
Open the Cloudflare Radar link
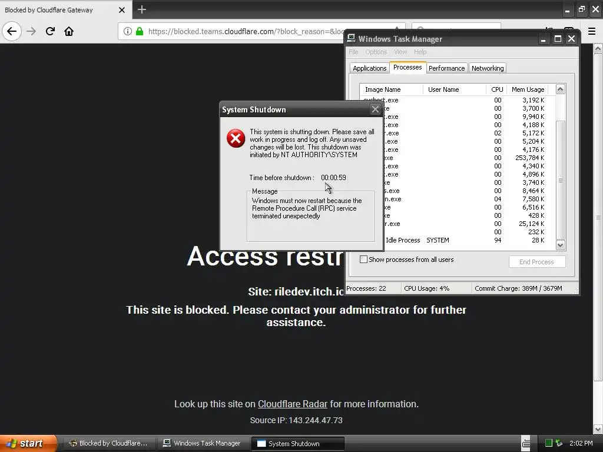tap(292, 404)
